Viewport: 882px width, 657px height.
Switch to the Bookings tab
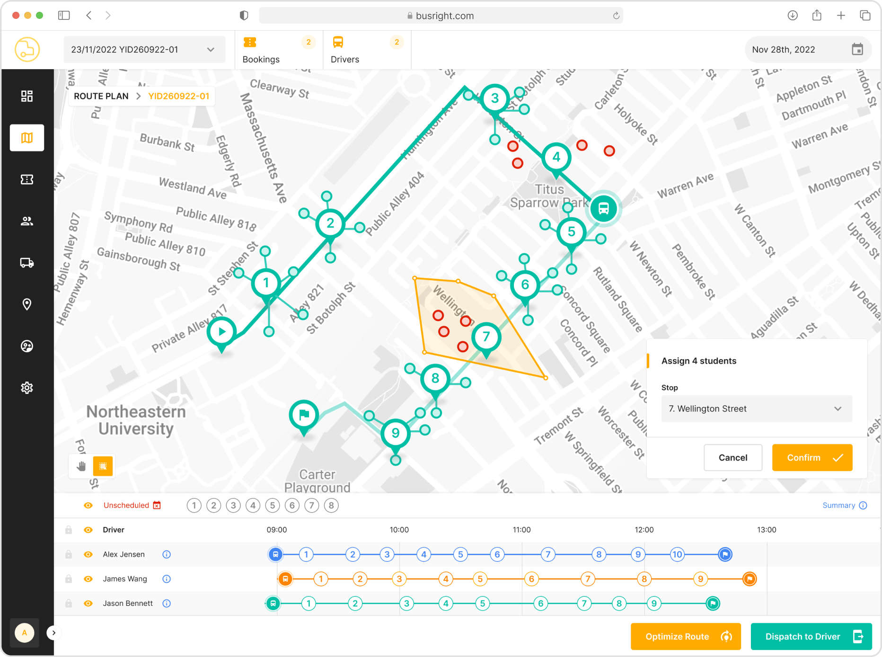point(261,50)
